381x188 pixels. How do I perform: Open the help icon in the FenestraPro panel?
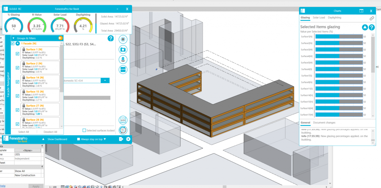point(111,38)
